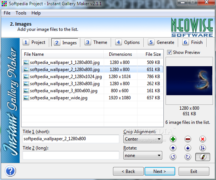Go to step 3 Theme tab

96,42
